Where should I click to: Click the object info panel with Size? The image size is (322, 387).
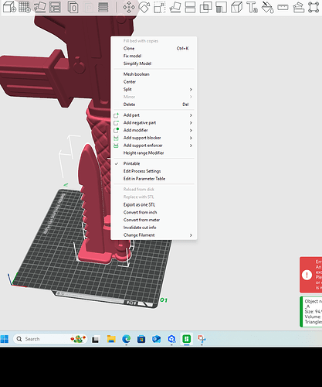311,312
